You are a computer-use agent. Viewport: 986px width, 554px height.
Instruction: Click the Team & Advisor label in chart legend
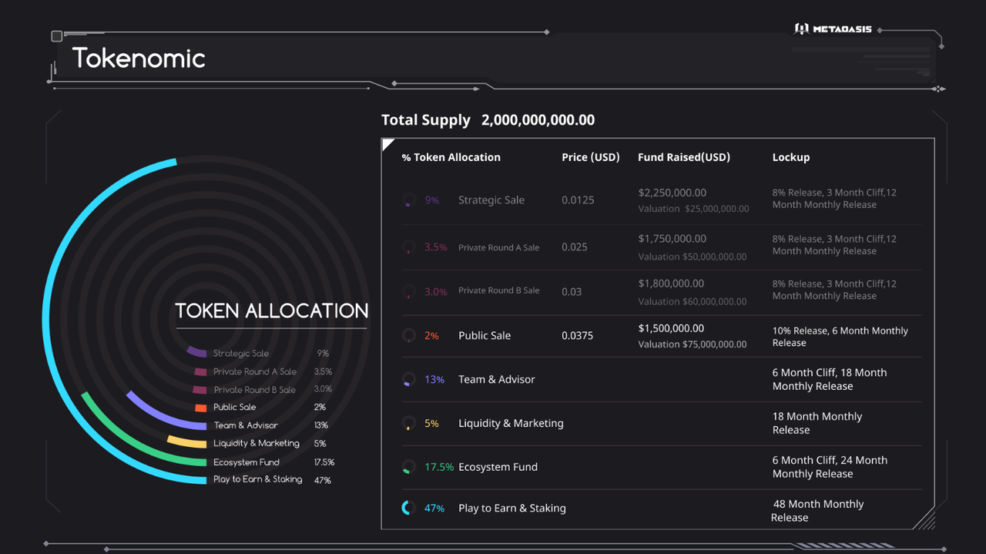[x=246, y=425]
